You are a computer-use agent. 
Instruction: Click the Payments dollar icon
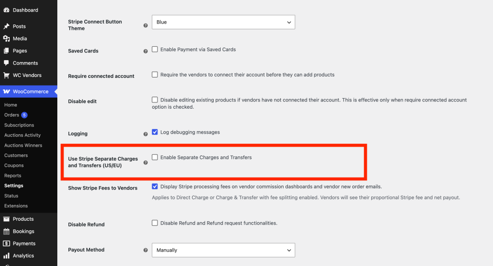click(6, 243)
